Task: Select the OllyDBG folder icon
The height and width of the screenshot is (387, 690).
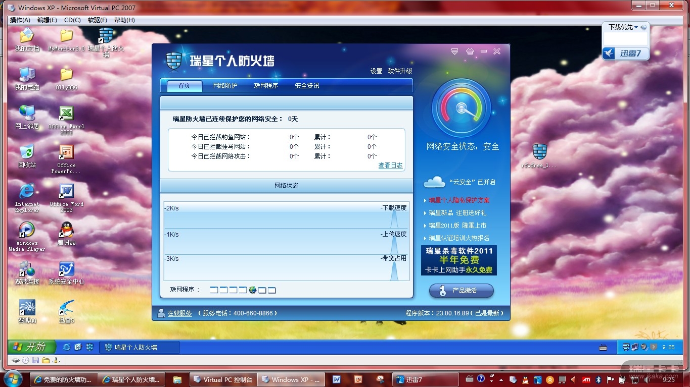Action: point(67,79)
